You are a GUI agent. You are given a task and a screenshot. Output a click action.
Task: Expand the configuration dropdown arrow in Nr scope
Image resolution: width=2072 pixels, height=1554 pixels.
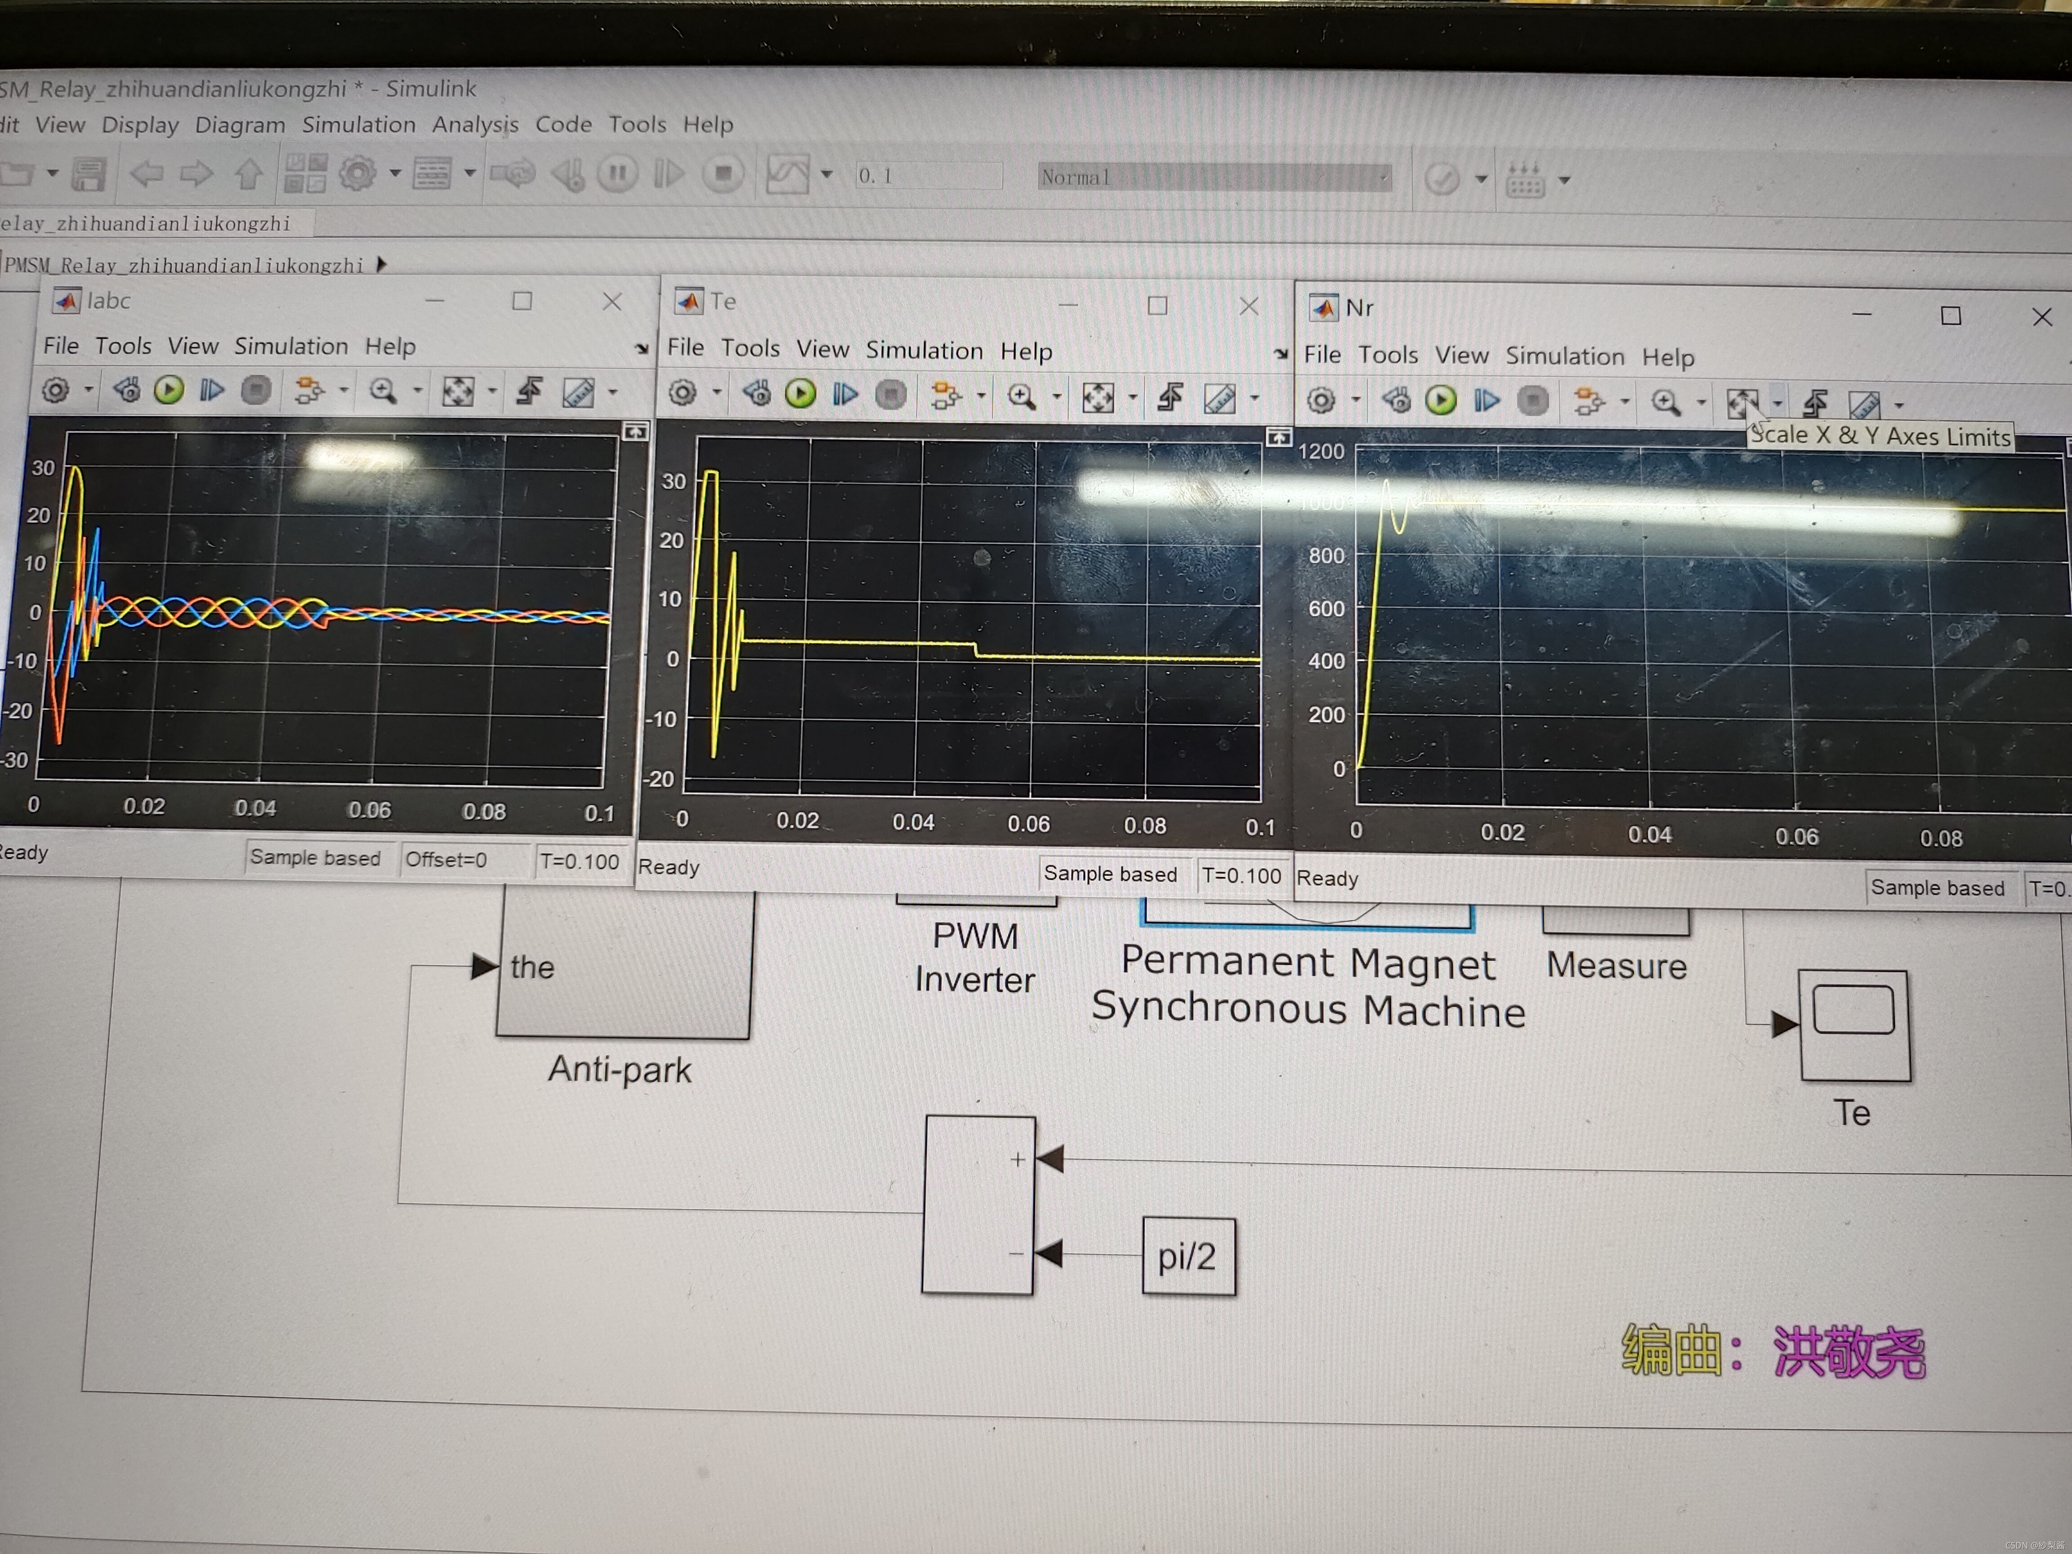(1354, 401)
